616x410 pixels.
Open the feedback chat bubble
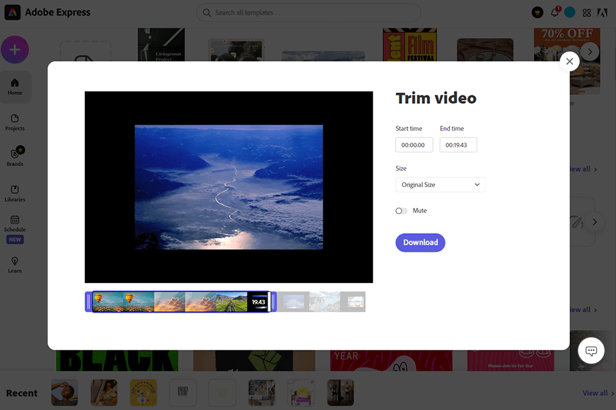click(x=590, y=350)
